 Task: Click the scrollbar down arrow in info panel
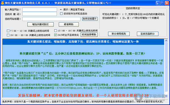[x=166, y=96]
